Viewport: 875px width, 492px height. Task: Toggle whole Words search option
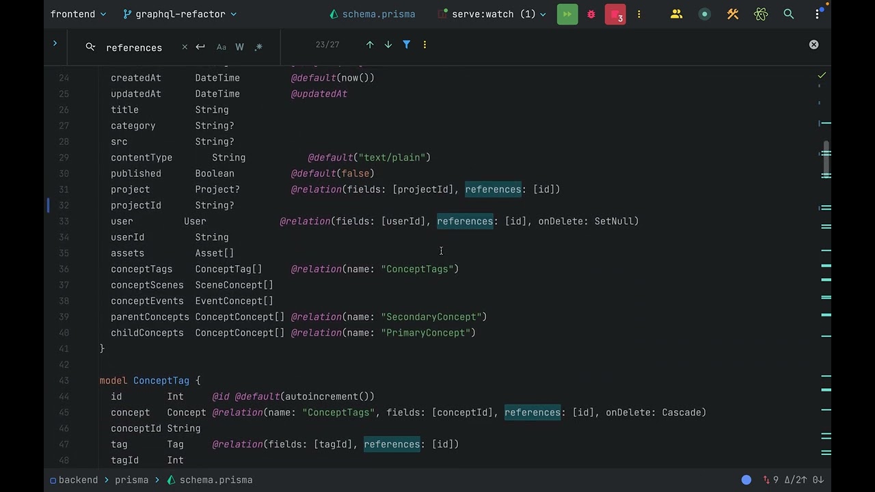[x=239, y=47]
